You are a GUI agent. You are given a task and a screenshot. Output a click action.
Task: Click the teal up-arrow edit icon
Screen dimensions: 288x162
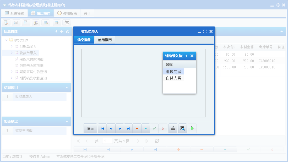point(146,128)
